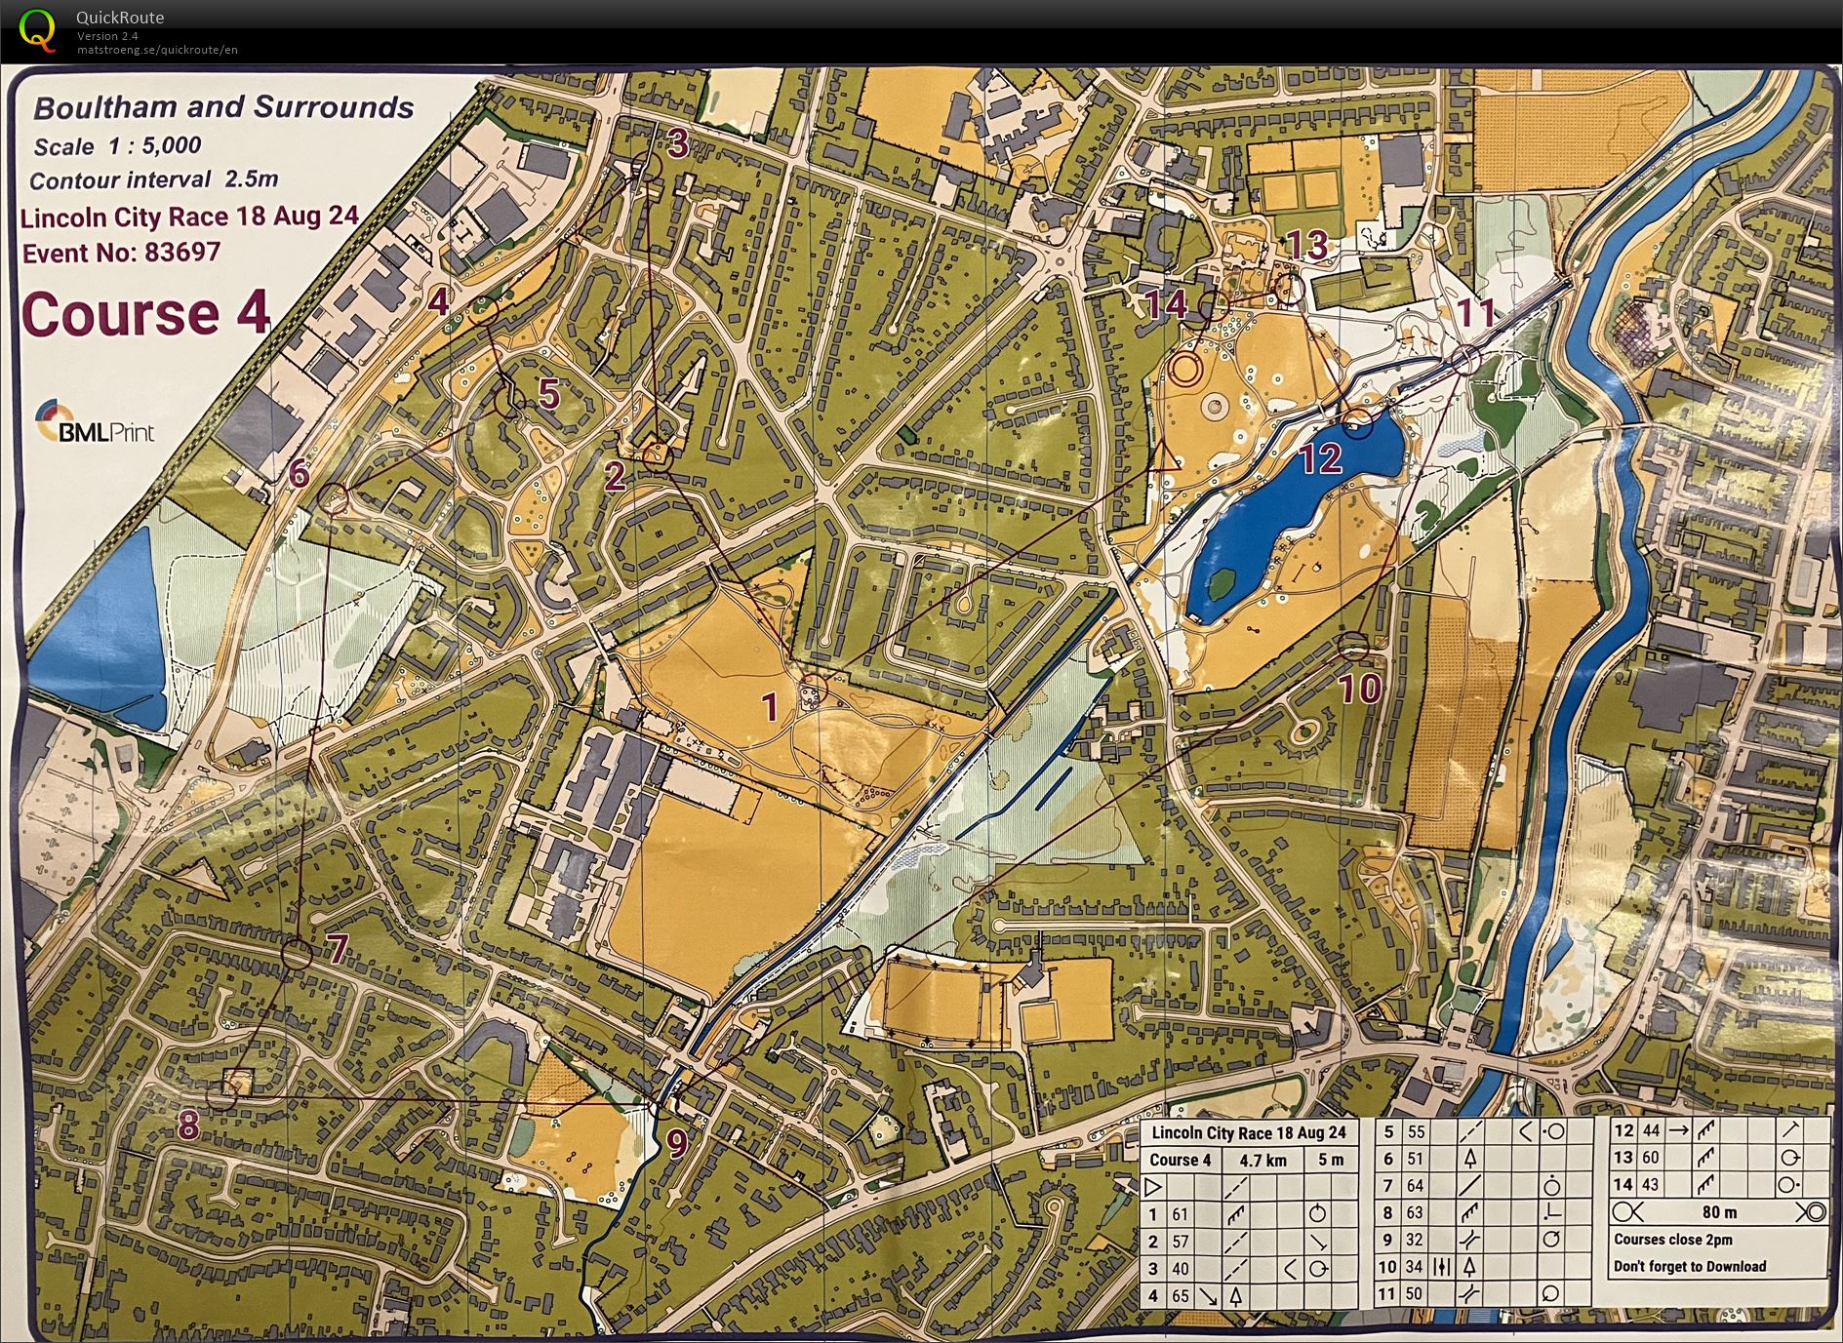Click control code 43 in the table
Viewport: 1843px width, 1343px height.
[x=1651, y=1184]
